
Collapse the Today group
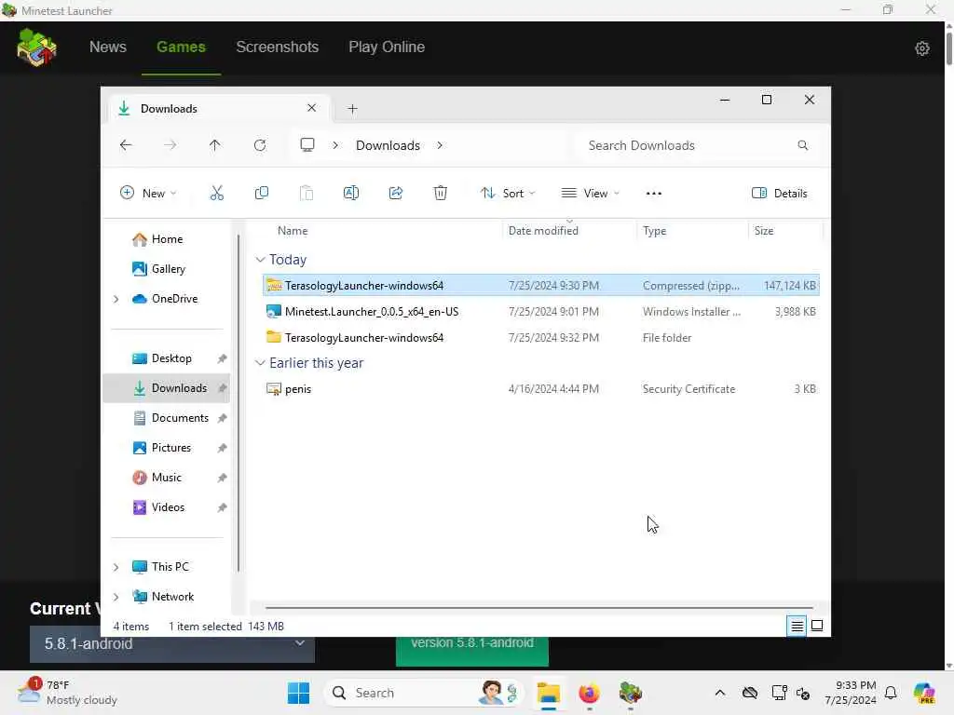tap(260, 260)
